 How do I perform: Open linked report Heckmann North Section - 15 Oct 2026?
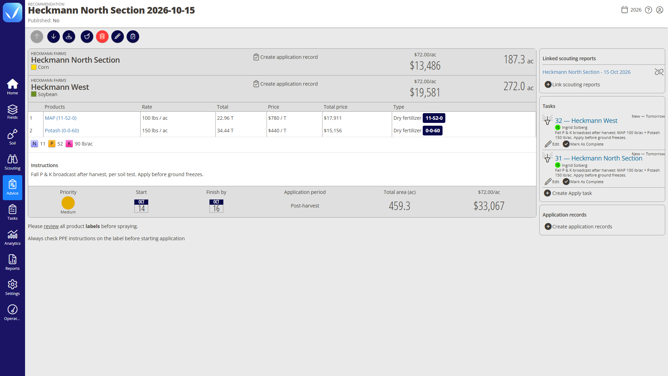point(587,72)
